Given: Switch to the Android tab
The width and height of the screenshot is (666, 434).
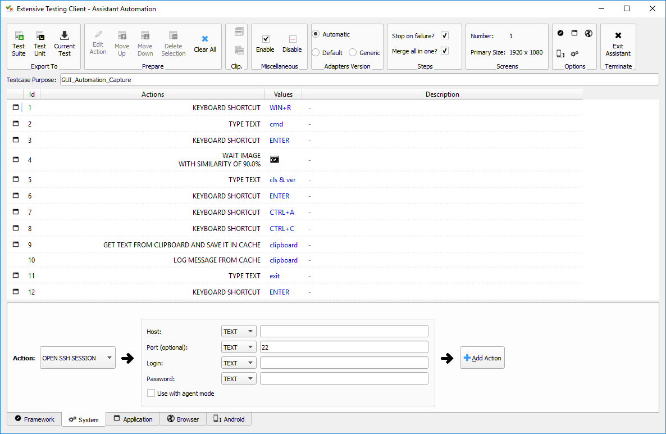Looking at the screenshot, I should coord(229,419).
